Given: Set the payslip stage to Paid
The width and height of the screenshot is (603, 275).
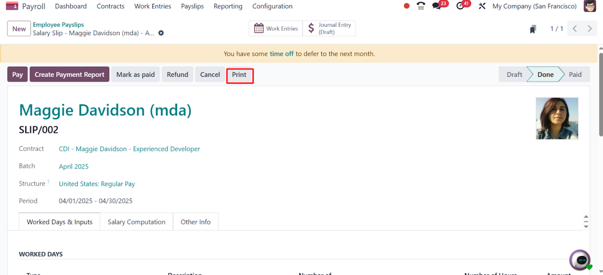Looking at the screenshot, I should click(575, 74).
